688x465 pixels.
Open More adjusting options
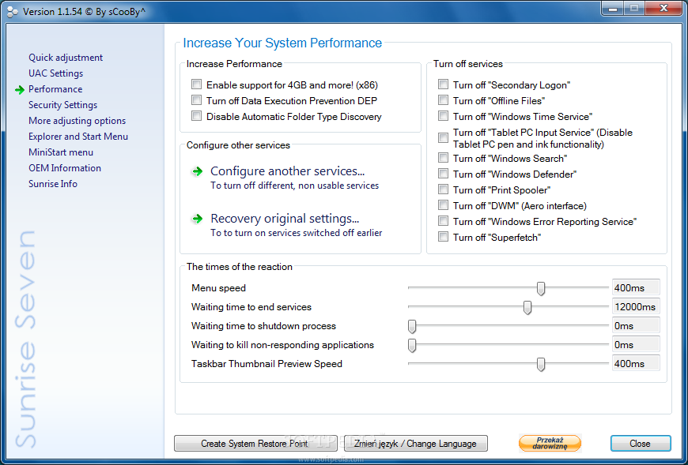77,121
